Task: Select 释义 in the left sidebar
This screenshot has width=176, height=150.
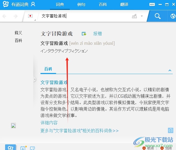Action: (18, 33)
